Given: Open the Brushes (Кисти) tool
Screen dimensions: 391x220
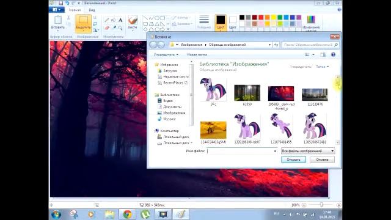Looking at the screenshot, I should [x=133, y=23].
